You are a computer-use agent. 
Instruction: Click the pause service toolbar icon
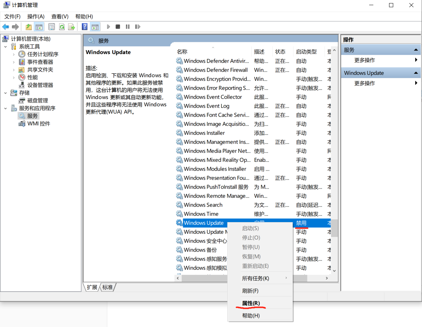click(128, 27)
